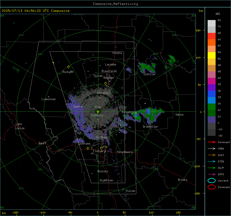Image resolution: width=231 pixels, height=216 pixels.
Task: Select the indigo 10-0 dBZ color band
Action: click(x=211, y=120)
